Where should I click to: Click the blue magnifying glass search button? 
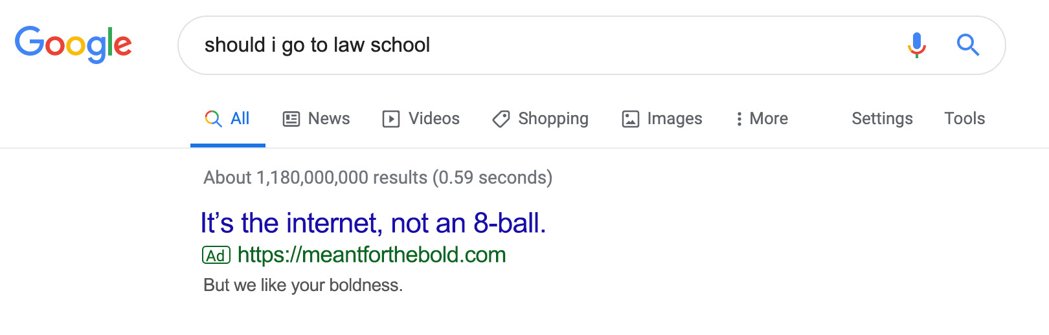tap(968, 45)
